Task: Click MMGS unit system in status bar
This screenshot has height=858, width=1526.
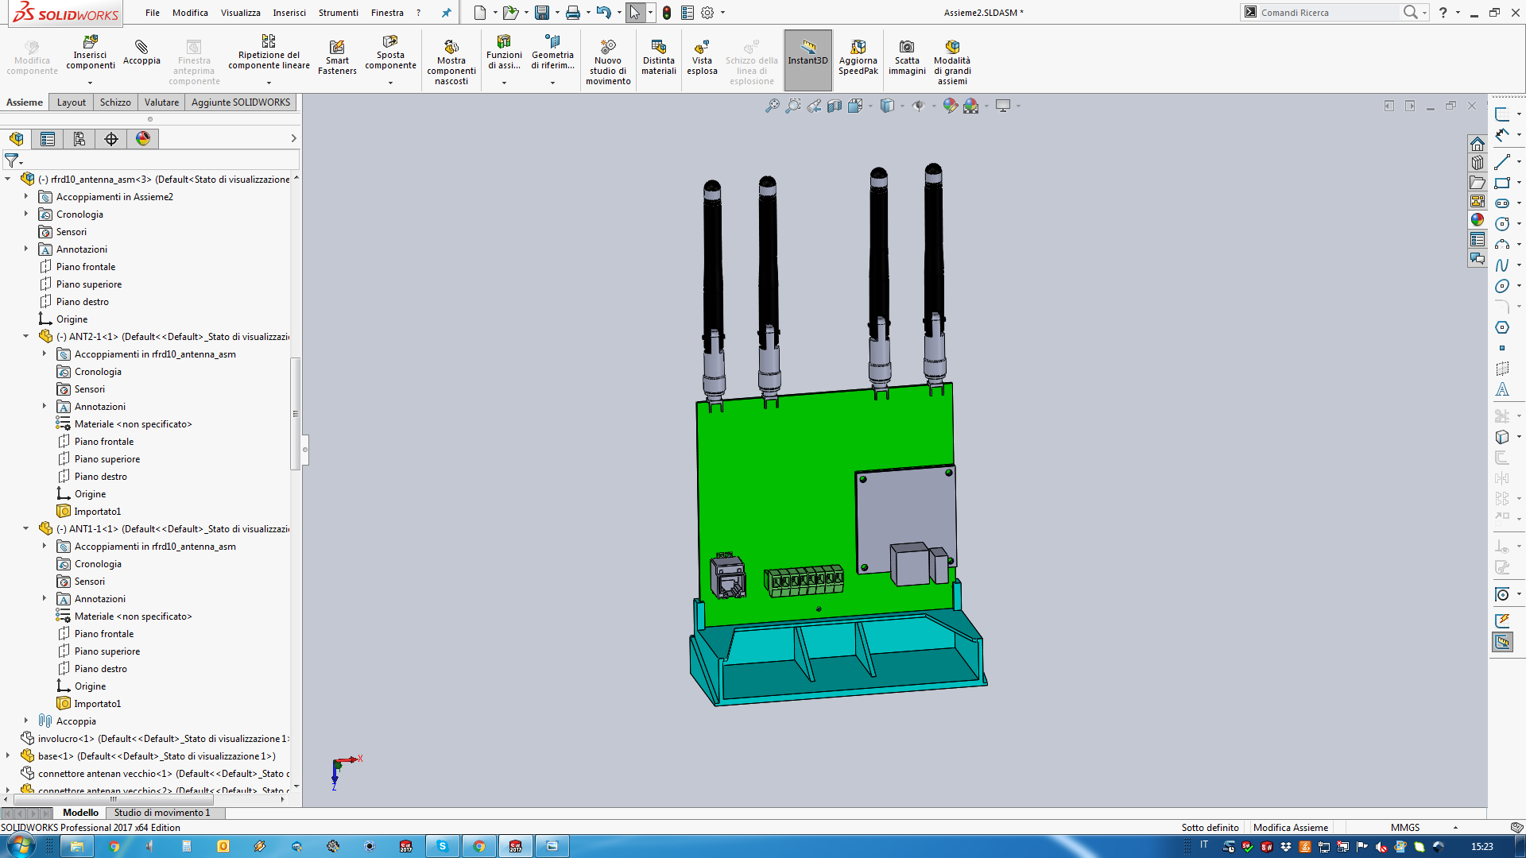Action: click(1404, 828)
